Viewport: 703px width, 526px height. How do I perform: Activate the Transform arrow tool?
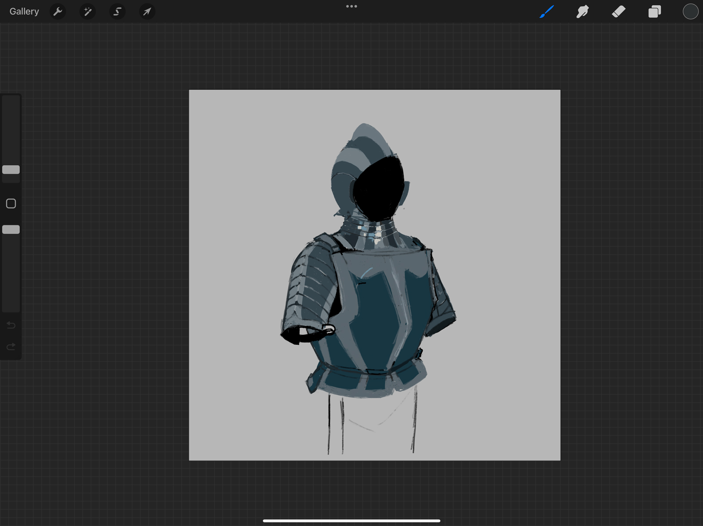coord(147,11)
